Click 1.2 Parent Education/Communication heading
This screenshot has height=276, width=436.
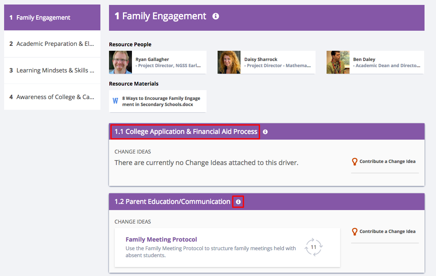point(173,202)
